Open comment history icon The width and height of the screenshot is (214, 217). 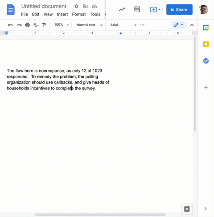pyautogui.click(x=137, y=9)
